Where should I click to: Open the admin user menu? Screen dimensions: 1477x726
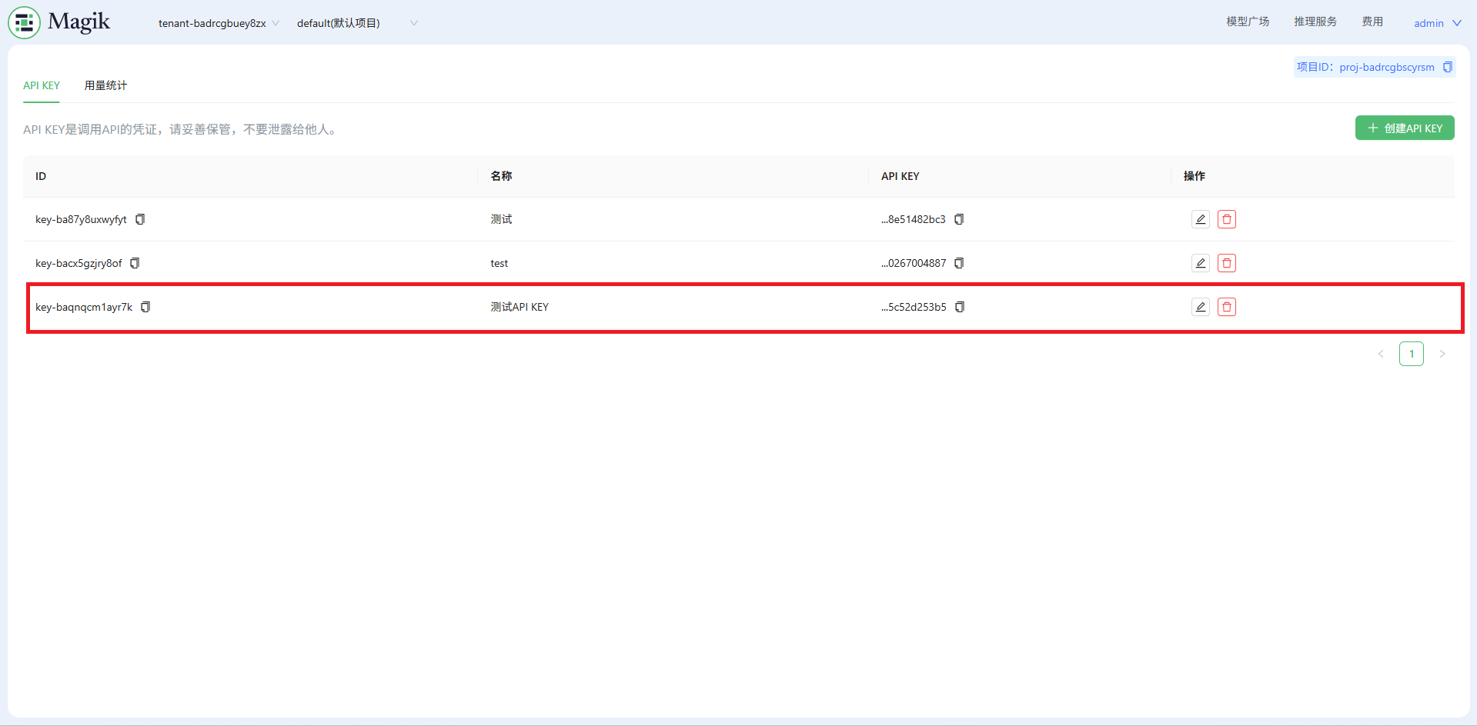pyautogui.click(x=1436, y=23)
